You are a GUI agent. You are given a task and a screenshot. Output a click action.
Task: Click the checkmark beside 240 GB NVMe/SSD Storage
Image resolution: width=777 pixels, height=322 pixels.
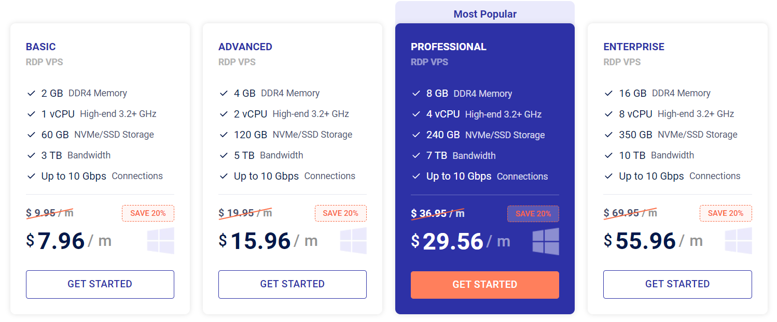[x=417, y=135]
